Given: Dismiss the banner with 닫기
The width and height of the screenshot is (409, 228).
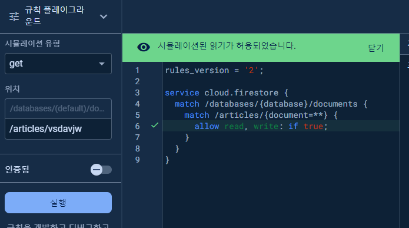Looking at the screenshot, I should [376, 48].
